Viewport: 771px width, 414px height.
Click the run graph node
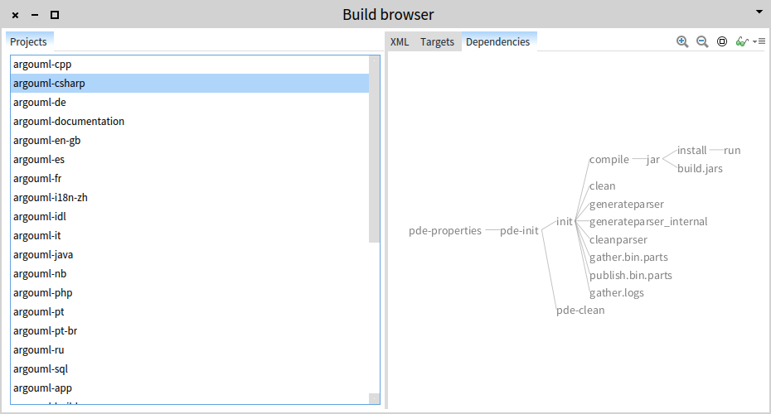click(732, 151)
